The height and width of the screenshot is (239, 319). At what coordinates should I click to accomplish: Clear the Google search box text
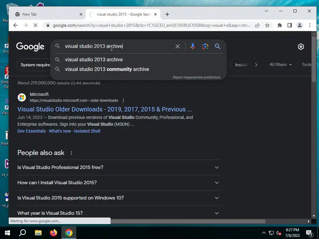click(177, 46)
